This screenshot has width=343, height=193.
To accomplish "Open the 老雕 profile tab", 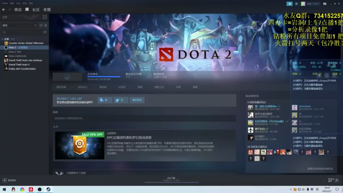I will point(47,9).
